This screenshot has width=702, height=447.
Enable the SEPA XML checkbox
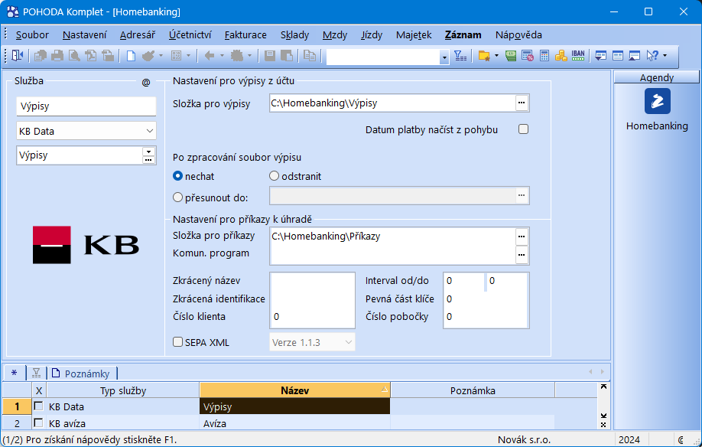(177, 342)
